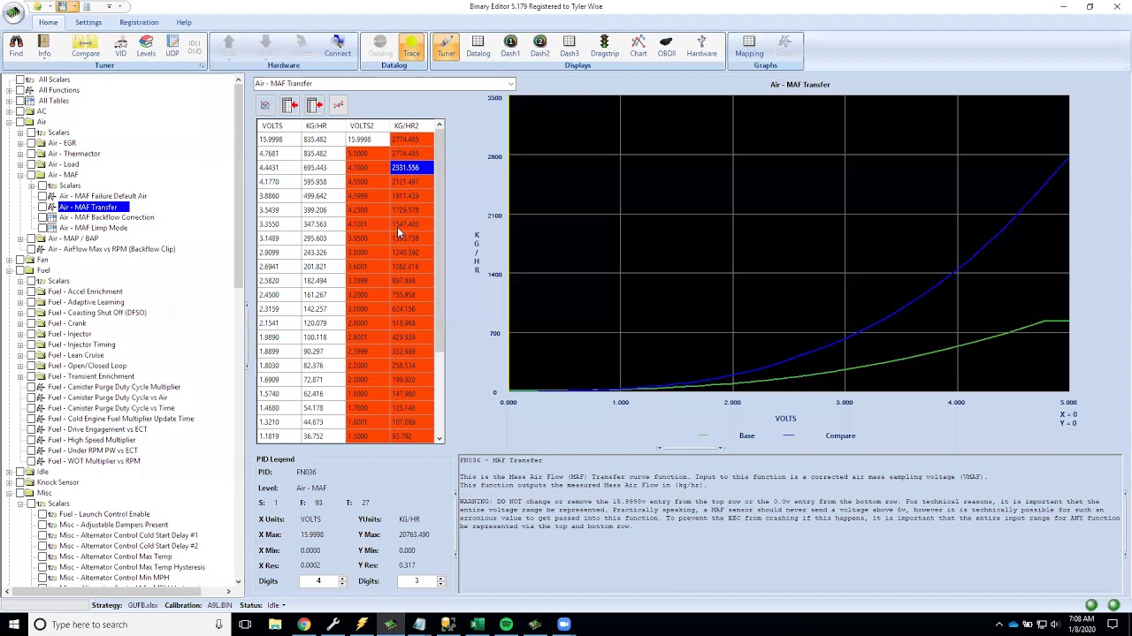
Task: Click the graph view icon above the table
Action: click(x=264, y=105)
